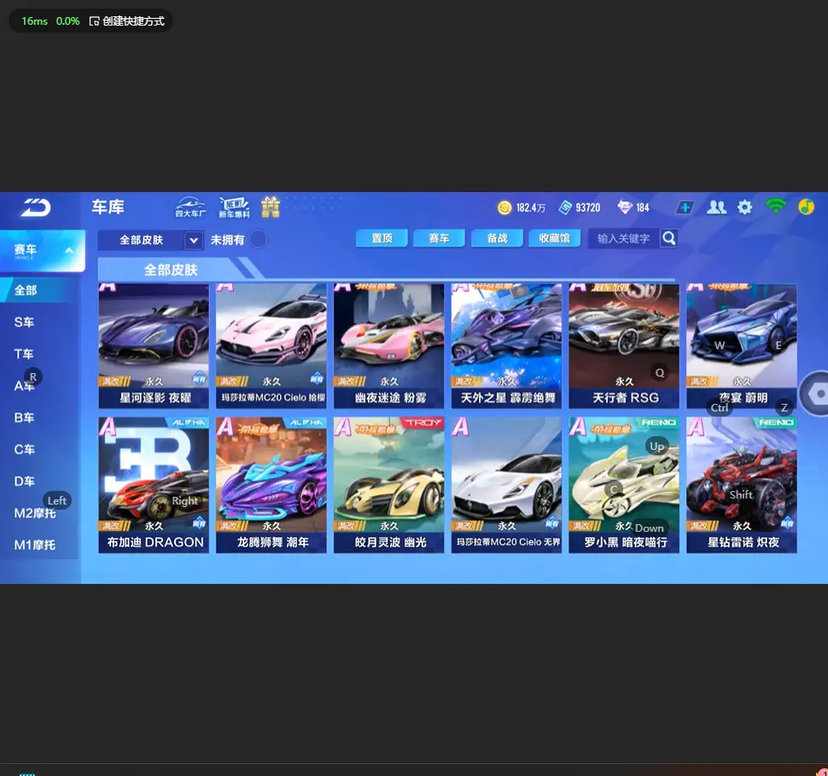The image size is (828, 776).
Task: Select the 玛莎拉蒂MC20 Cielo 无界 white car card
Action: coord(506,485)
